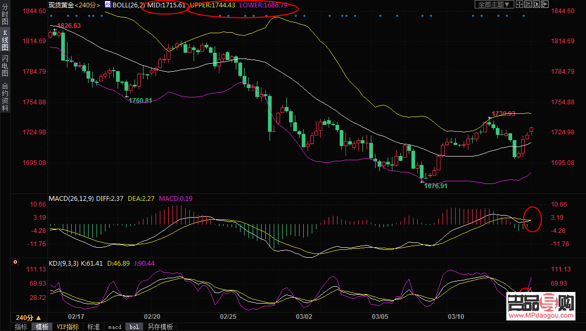Screen dimensions: 586x331
Task: Click the crosshair cursor icon in top toolbar
Action: coord(519,4)
